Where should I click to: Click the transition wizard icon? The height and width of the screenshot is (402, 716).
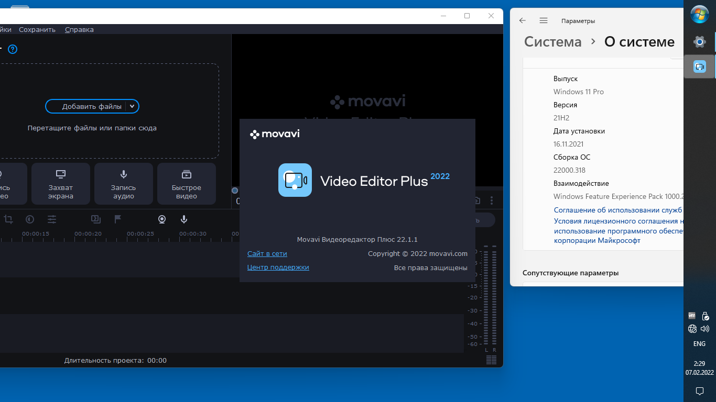tap(95, 219)
